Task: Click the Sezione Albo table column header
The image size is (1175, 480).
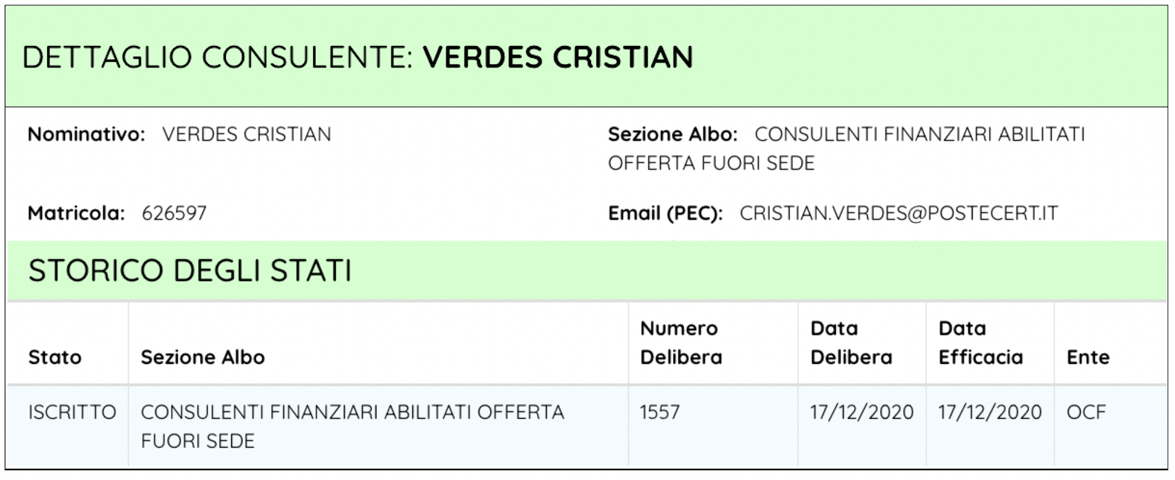Action: 202,357
